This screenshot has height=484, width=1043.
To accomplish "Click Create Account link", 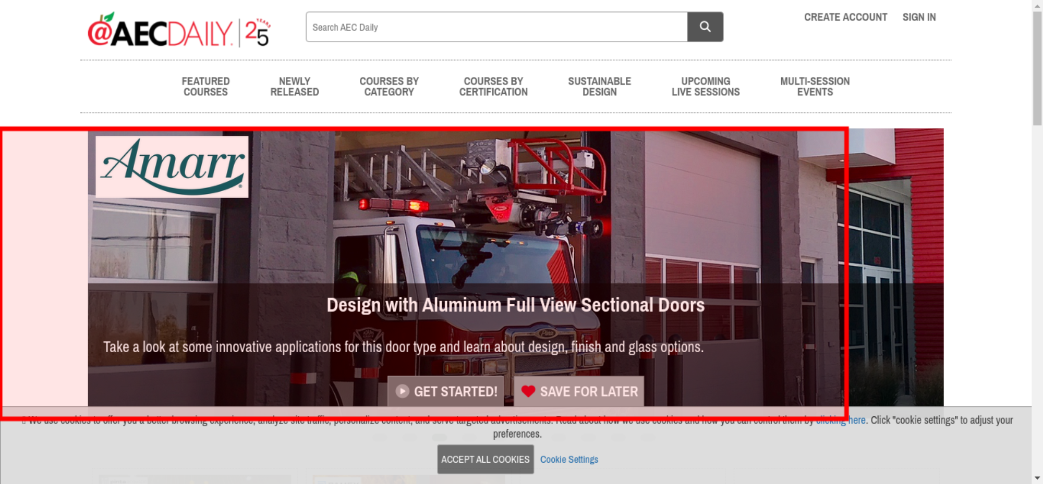I will pos(845,17).
